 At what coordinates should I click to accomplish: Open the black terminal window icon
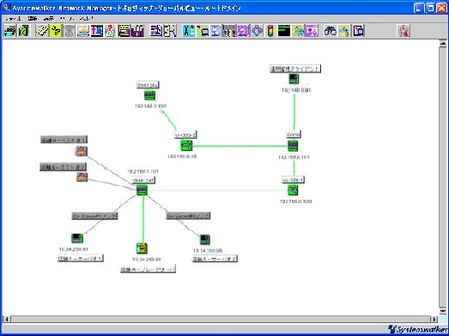(284, 31)
